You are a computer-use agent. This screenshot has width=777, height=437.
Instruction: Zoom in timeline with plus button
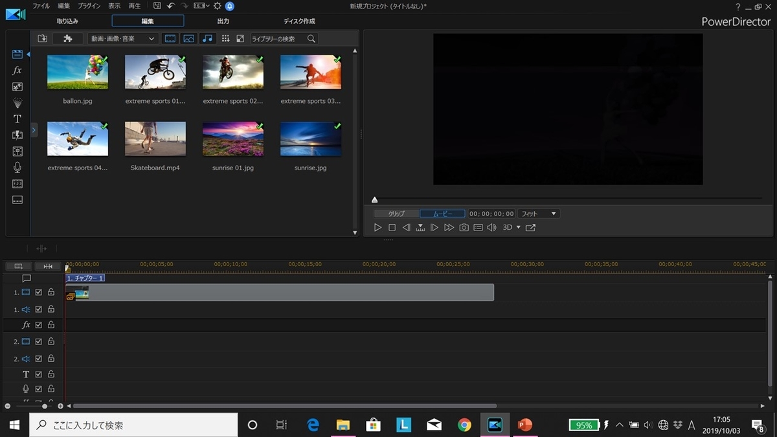(x=60, y=406)
